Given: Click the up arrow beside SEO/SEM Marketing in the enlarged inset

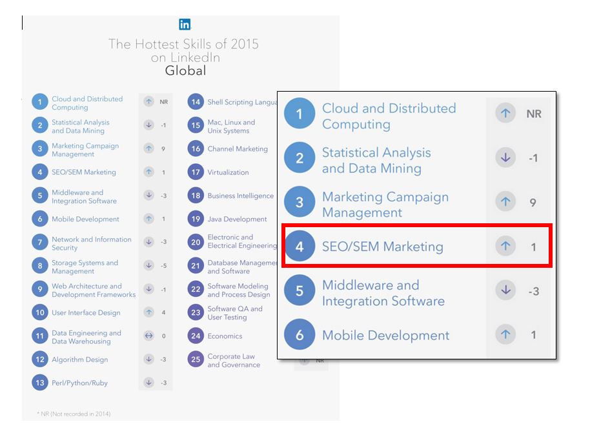Looking at the screenshot, I should tap(505, 247).
